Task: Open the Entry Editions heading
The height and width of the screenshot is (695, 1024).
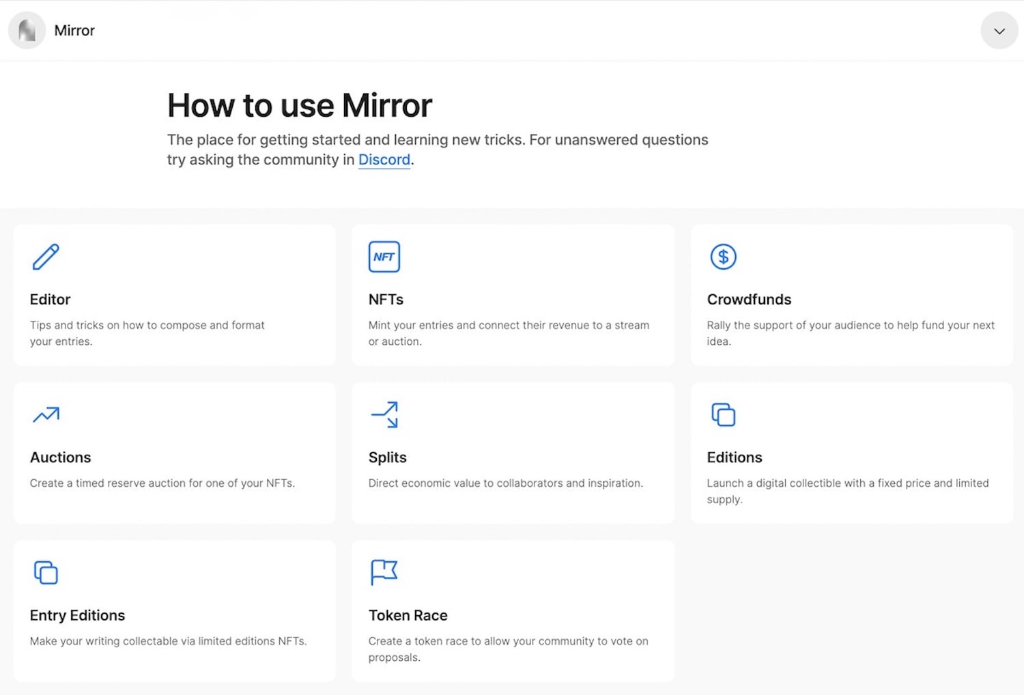Action: [x=77, y=615]
